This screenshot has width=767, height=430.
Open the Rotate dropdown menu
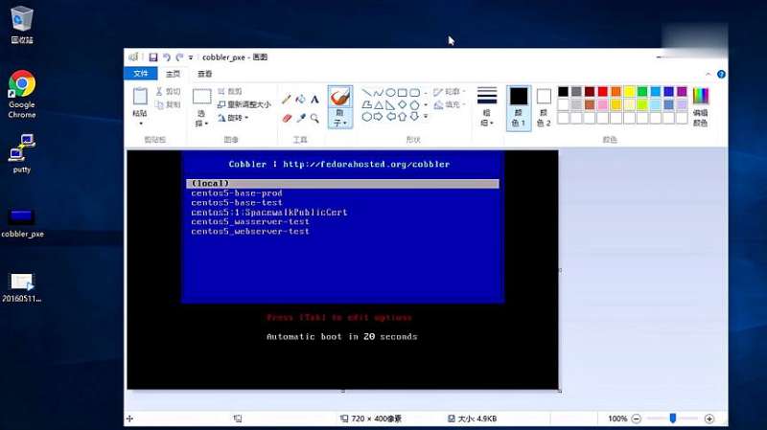[x=233, y=118]
